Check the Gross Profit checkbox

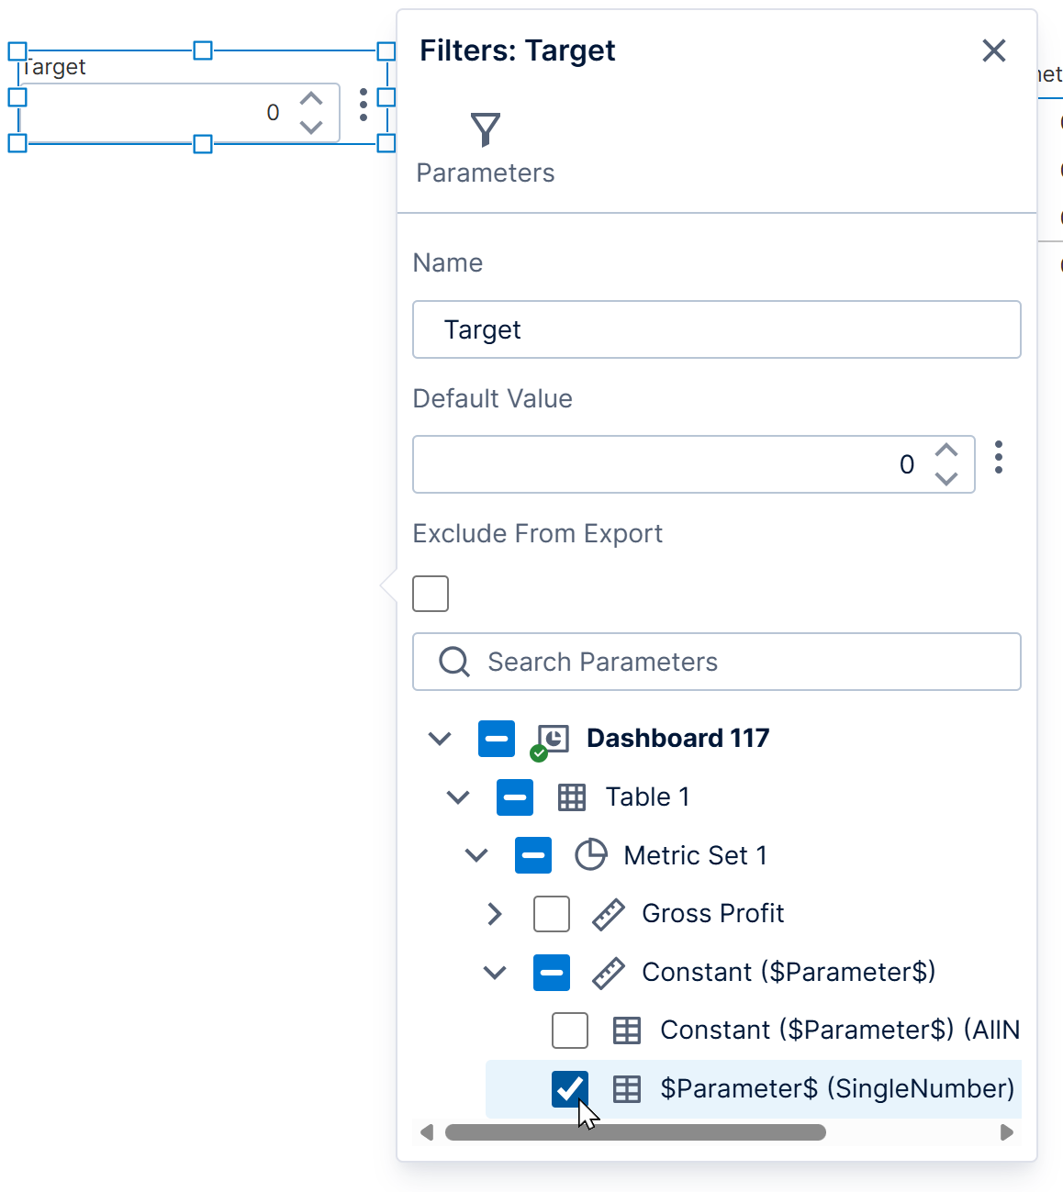(x=551, y=914)
